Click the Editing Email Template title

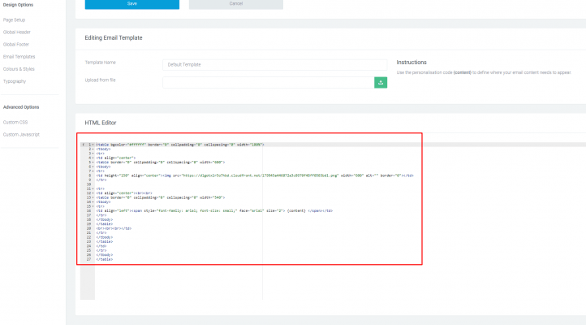point(114,37)
